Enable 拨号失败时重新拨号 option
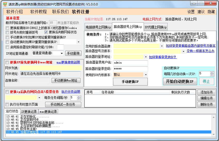Image resolution: width=219 pixels, height=141 pixels. coord(7,32)
